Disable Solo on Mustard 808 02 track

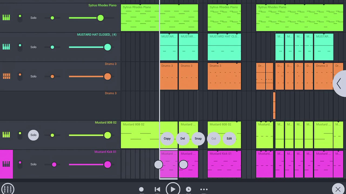click(33, 135)
